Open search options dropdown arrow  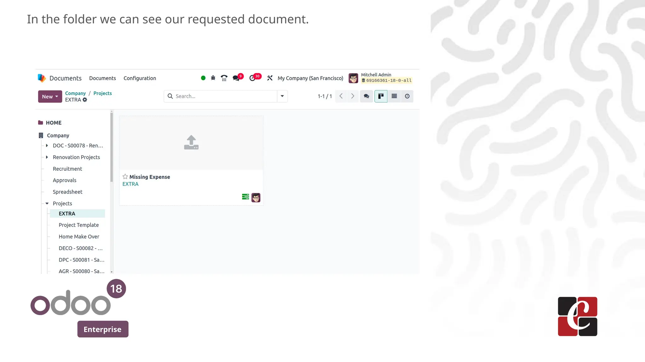(x=282, y=96)
